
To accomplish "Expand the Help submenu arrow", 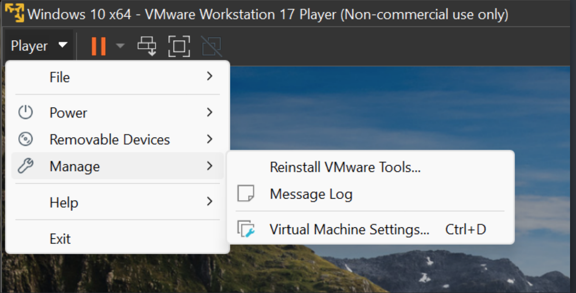I will (210, 202).
